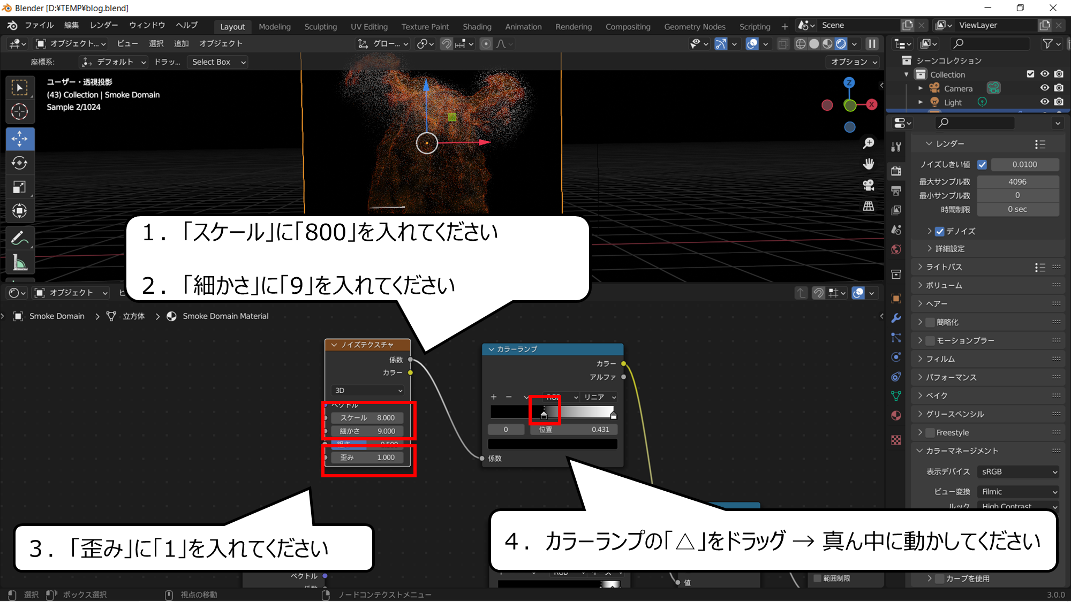Select the Annotate pencil tool
Screen dimensions: 1071x602
click(x=20, y=238)
